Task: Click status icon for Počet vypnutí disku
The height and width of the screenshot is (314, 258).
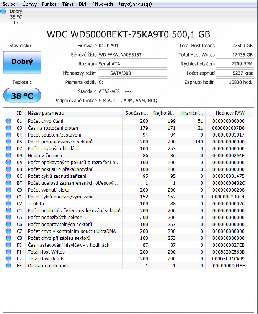Action: point(8,190)
